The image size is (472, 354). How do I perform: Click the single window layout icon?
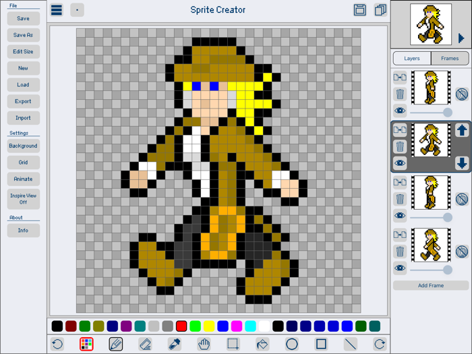pos(359,10)
